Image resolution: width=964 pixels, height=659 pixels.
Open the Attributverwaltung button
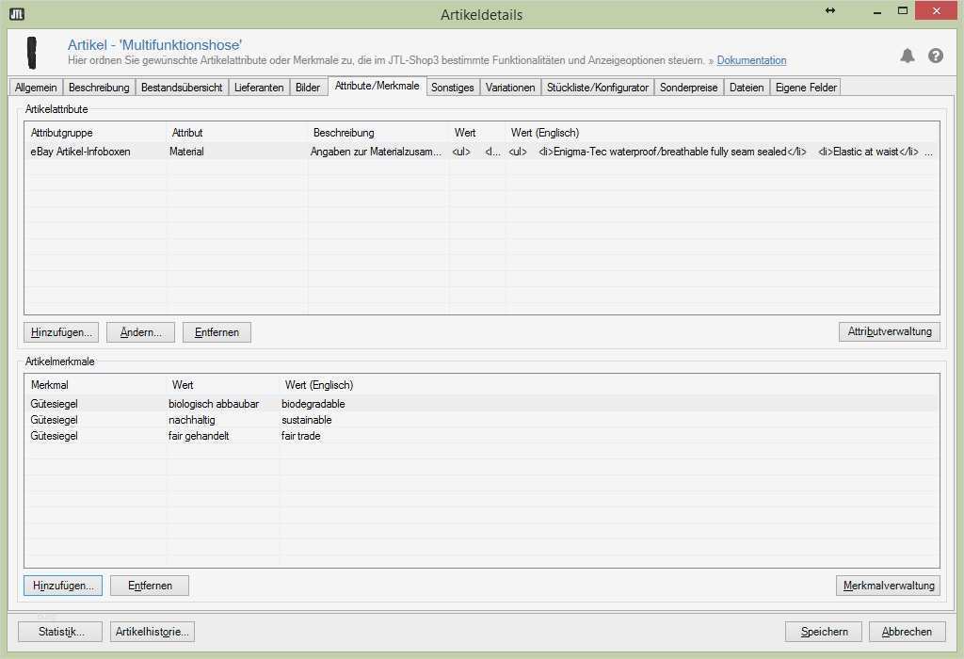[890, 331]
